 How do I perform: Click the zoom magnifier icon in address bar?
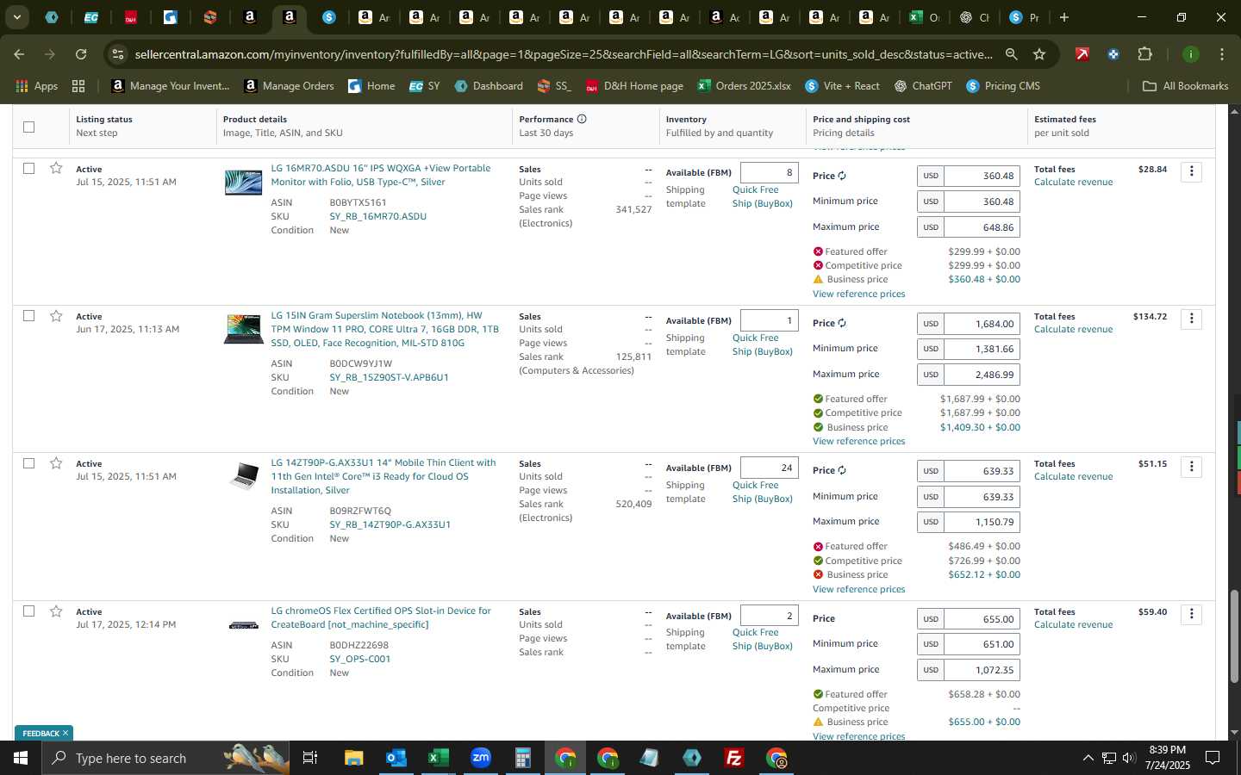point(1011,54)
